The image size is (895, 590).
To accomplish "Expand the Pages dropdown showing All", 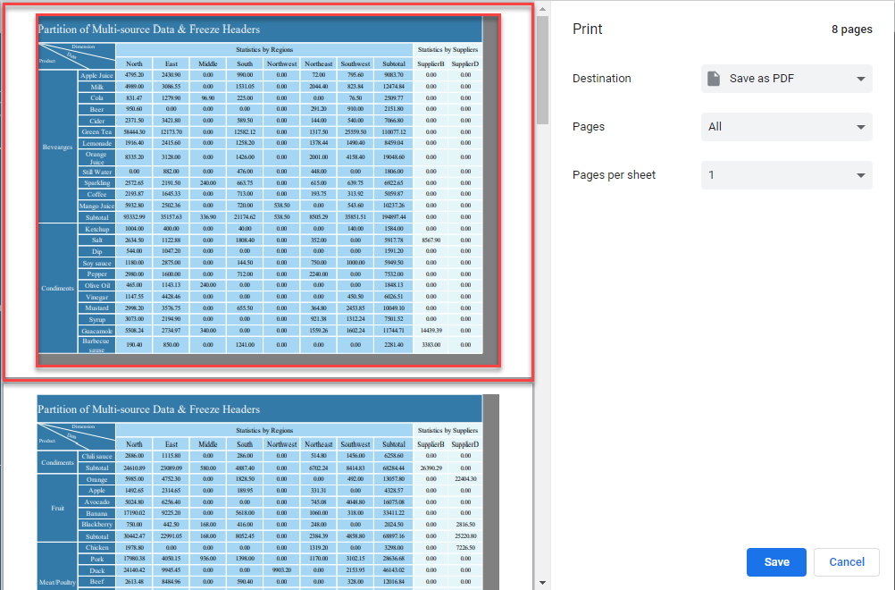I will tap(786, 126).
